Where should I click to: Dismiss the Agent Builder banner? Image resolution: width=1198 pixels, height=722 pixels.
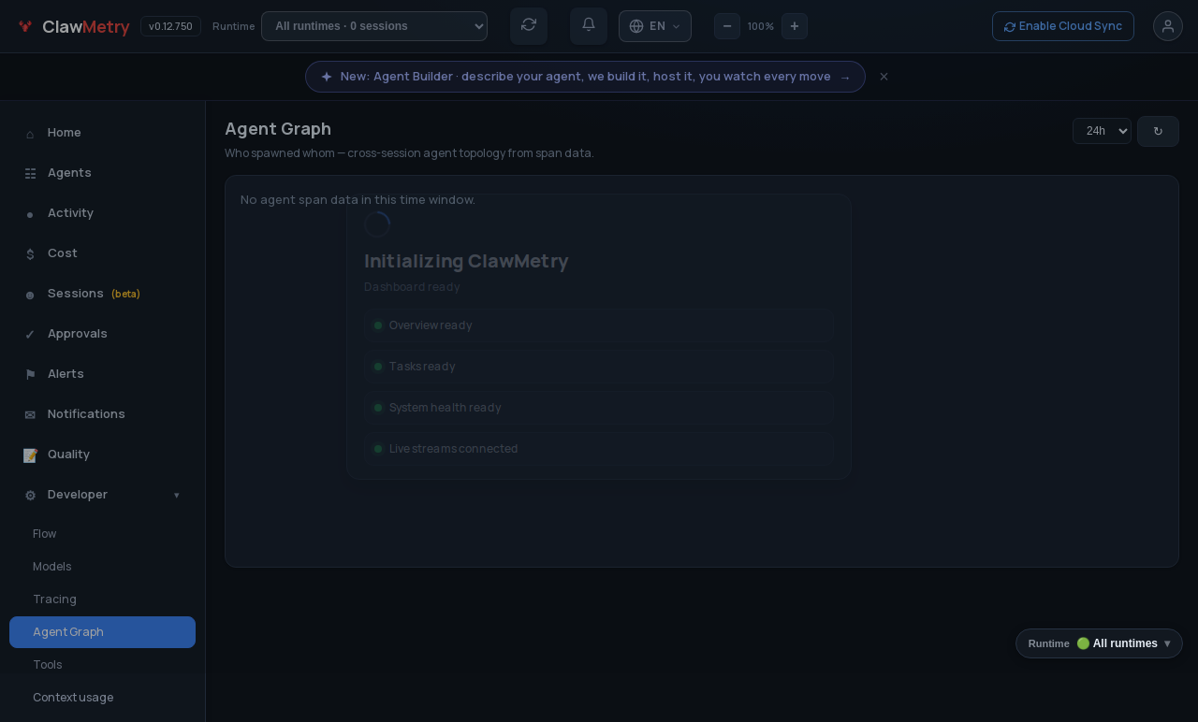(884, 77)
